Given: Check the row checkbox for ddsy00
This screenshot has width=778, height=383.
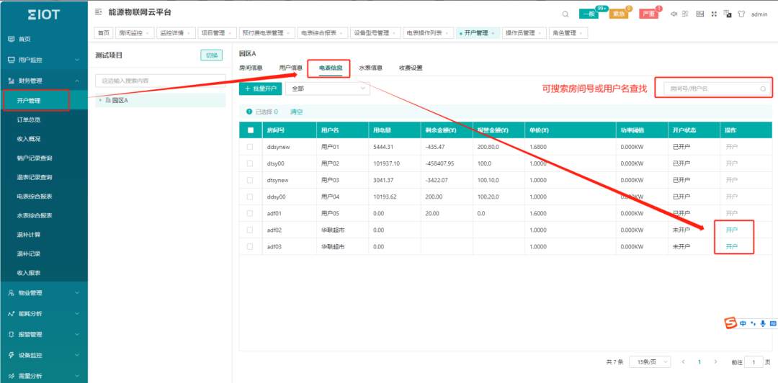Looking at the screenshot, I should (250, 197).
